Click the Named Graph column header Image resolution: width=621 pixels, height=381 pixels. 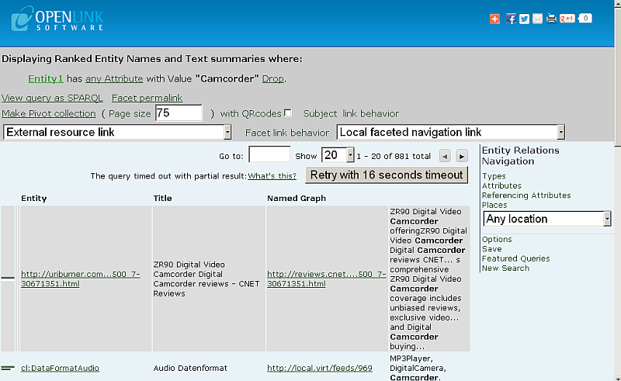297,199
